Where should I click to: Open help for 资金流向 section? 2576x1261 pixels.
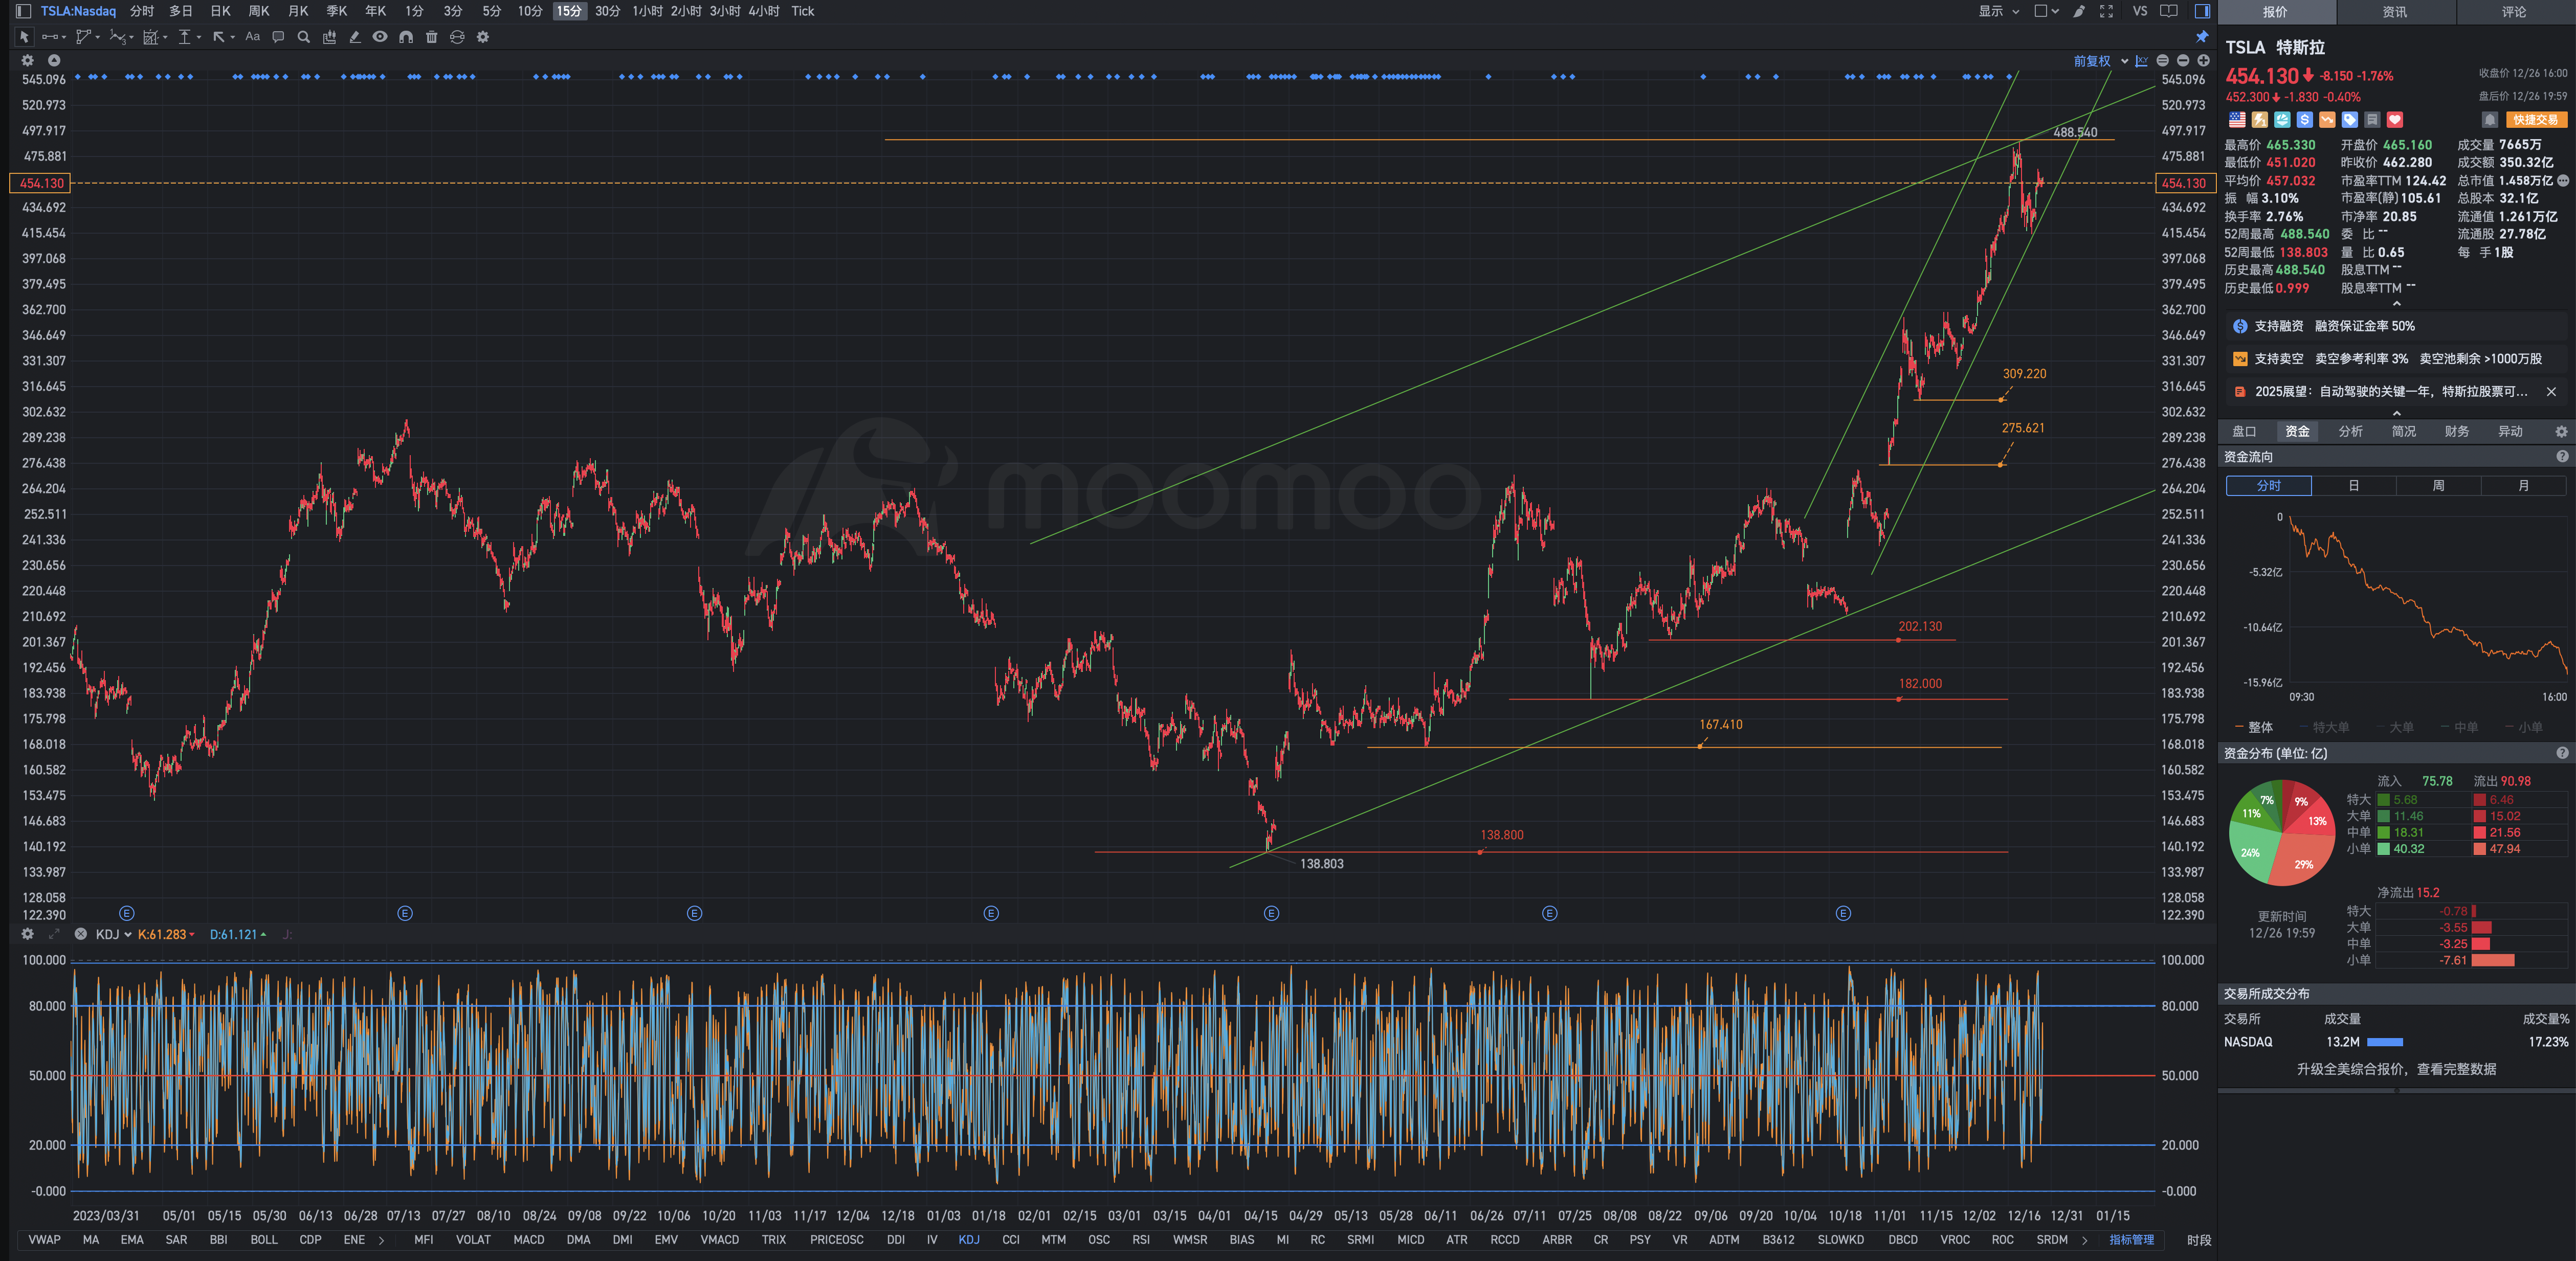[2562, 456]
